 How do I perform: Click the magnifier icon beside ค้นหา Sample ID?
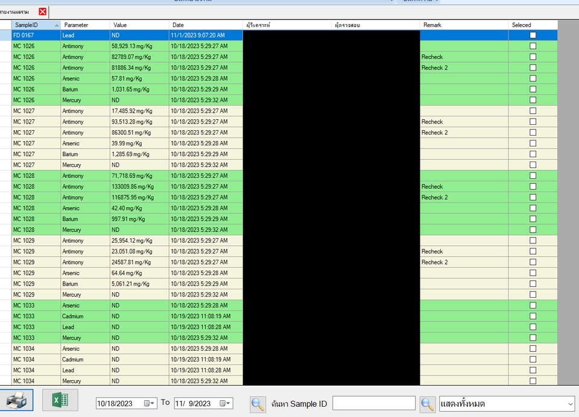pyautogui.click(x=258, y=404)
